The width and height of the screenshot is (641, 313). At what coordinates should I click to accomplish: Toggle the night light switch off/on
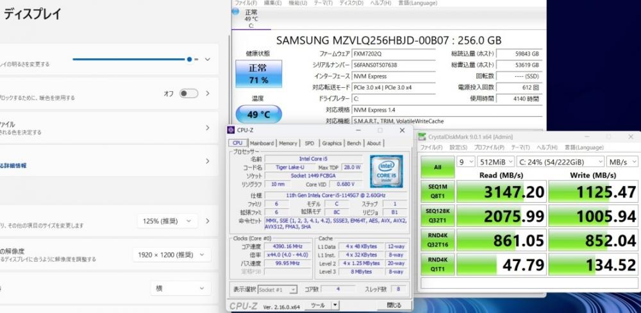tap(189, 93)
